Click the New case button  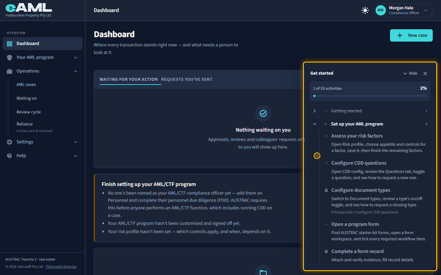click(x=411, y=35)
